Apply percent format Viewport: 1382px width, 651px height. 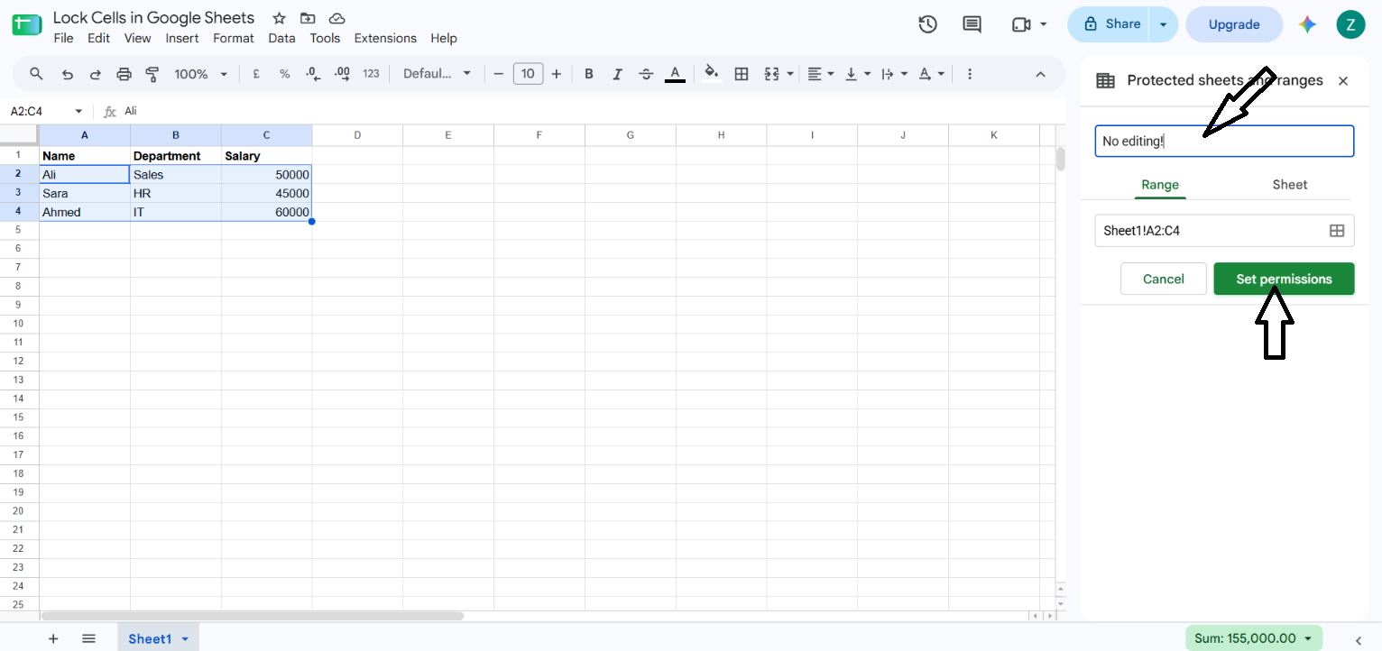pyautogui.click(x=284, y=74)
